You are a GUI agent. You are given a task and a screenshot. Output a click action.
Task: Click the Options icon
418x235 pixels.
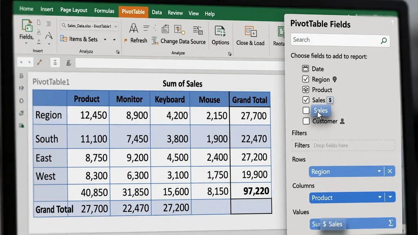point(220,32)
